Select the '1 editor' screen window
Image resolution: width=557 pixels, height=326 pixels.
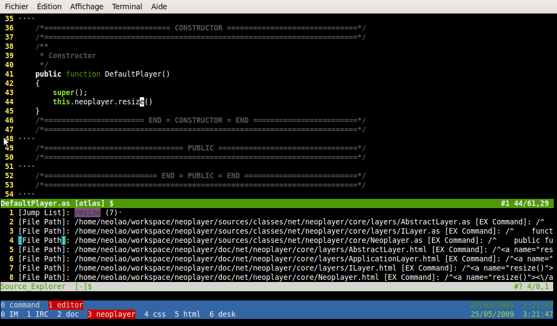66,305
